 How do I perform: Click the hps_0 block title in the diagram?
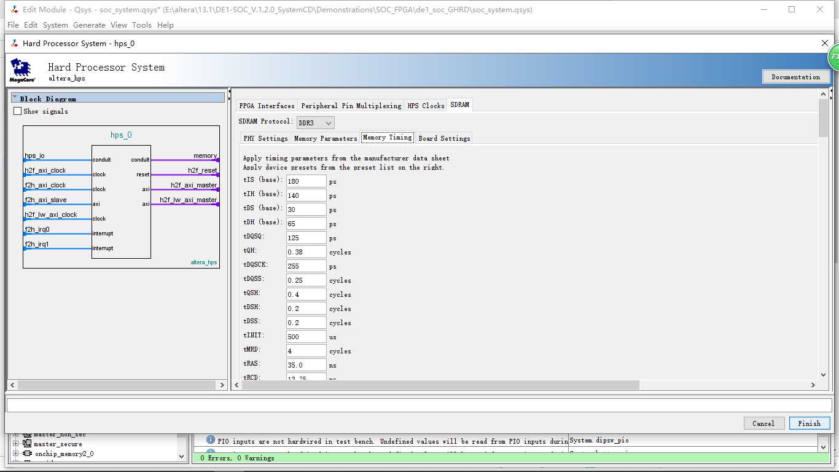click(121, 135)
